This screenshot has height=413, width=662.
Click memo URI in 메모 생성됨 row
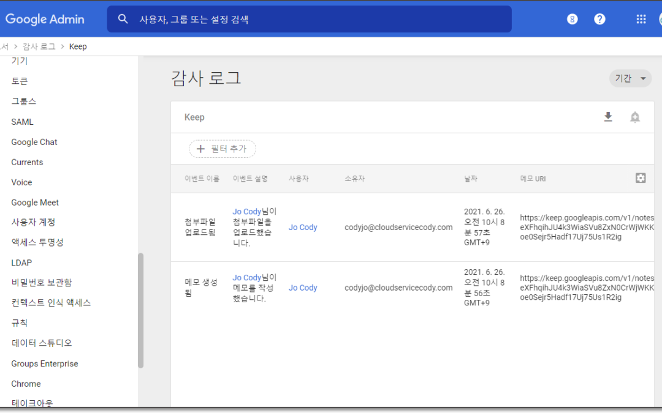[587, 288]
